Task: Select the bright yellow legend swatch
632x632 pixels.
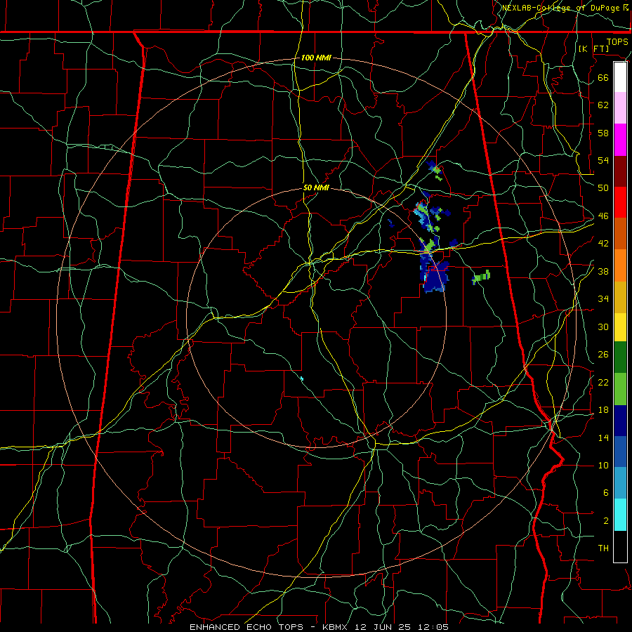Action: [620, 327]
